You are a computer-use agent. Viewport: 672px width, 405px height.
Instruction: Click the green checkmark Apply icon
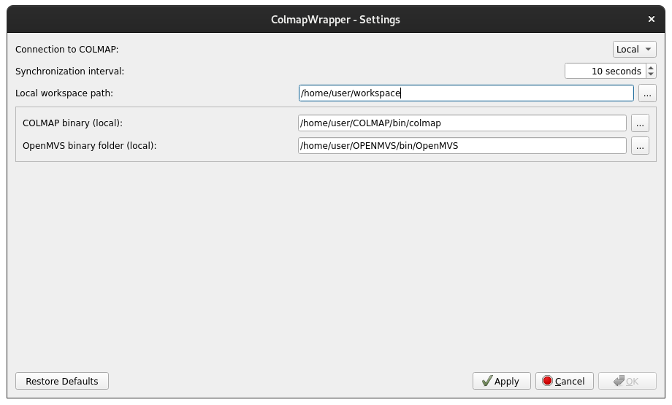tap(486, 381)
